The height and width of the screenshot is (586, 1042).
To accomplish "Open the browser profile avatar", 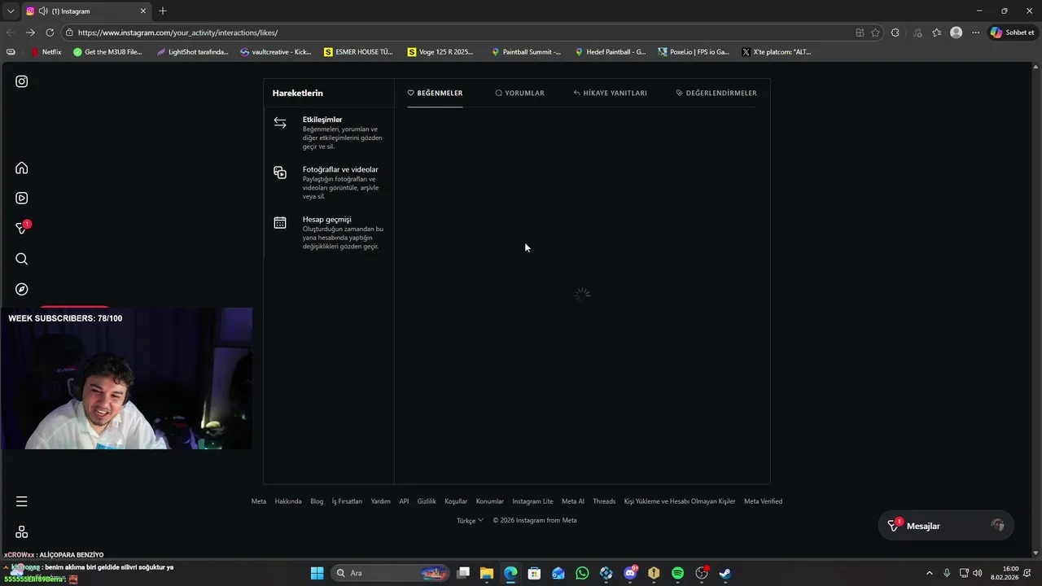I will point(957,33).
